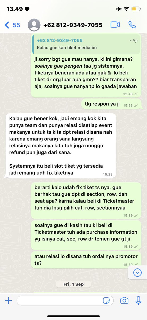Tap the 'Fri, 1 Sep' date label

click(x=73, y=284)
